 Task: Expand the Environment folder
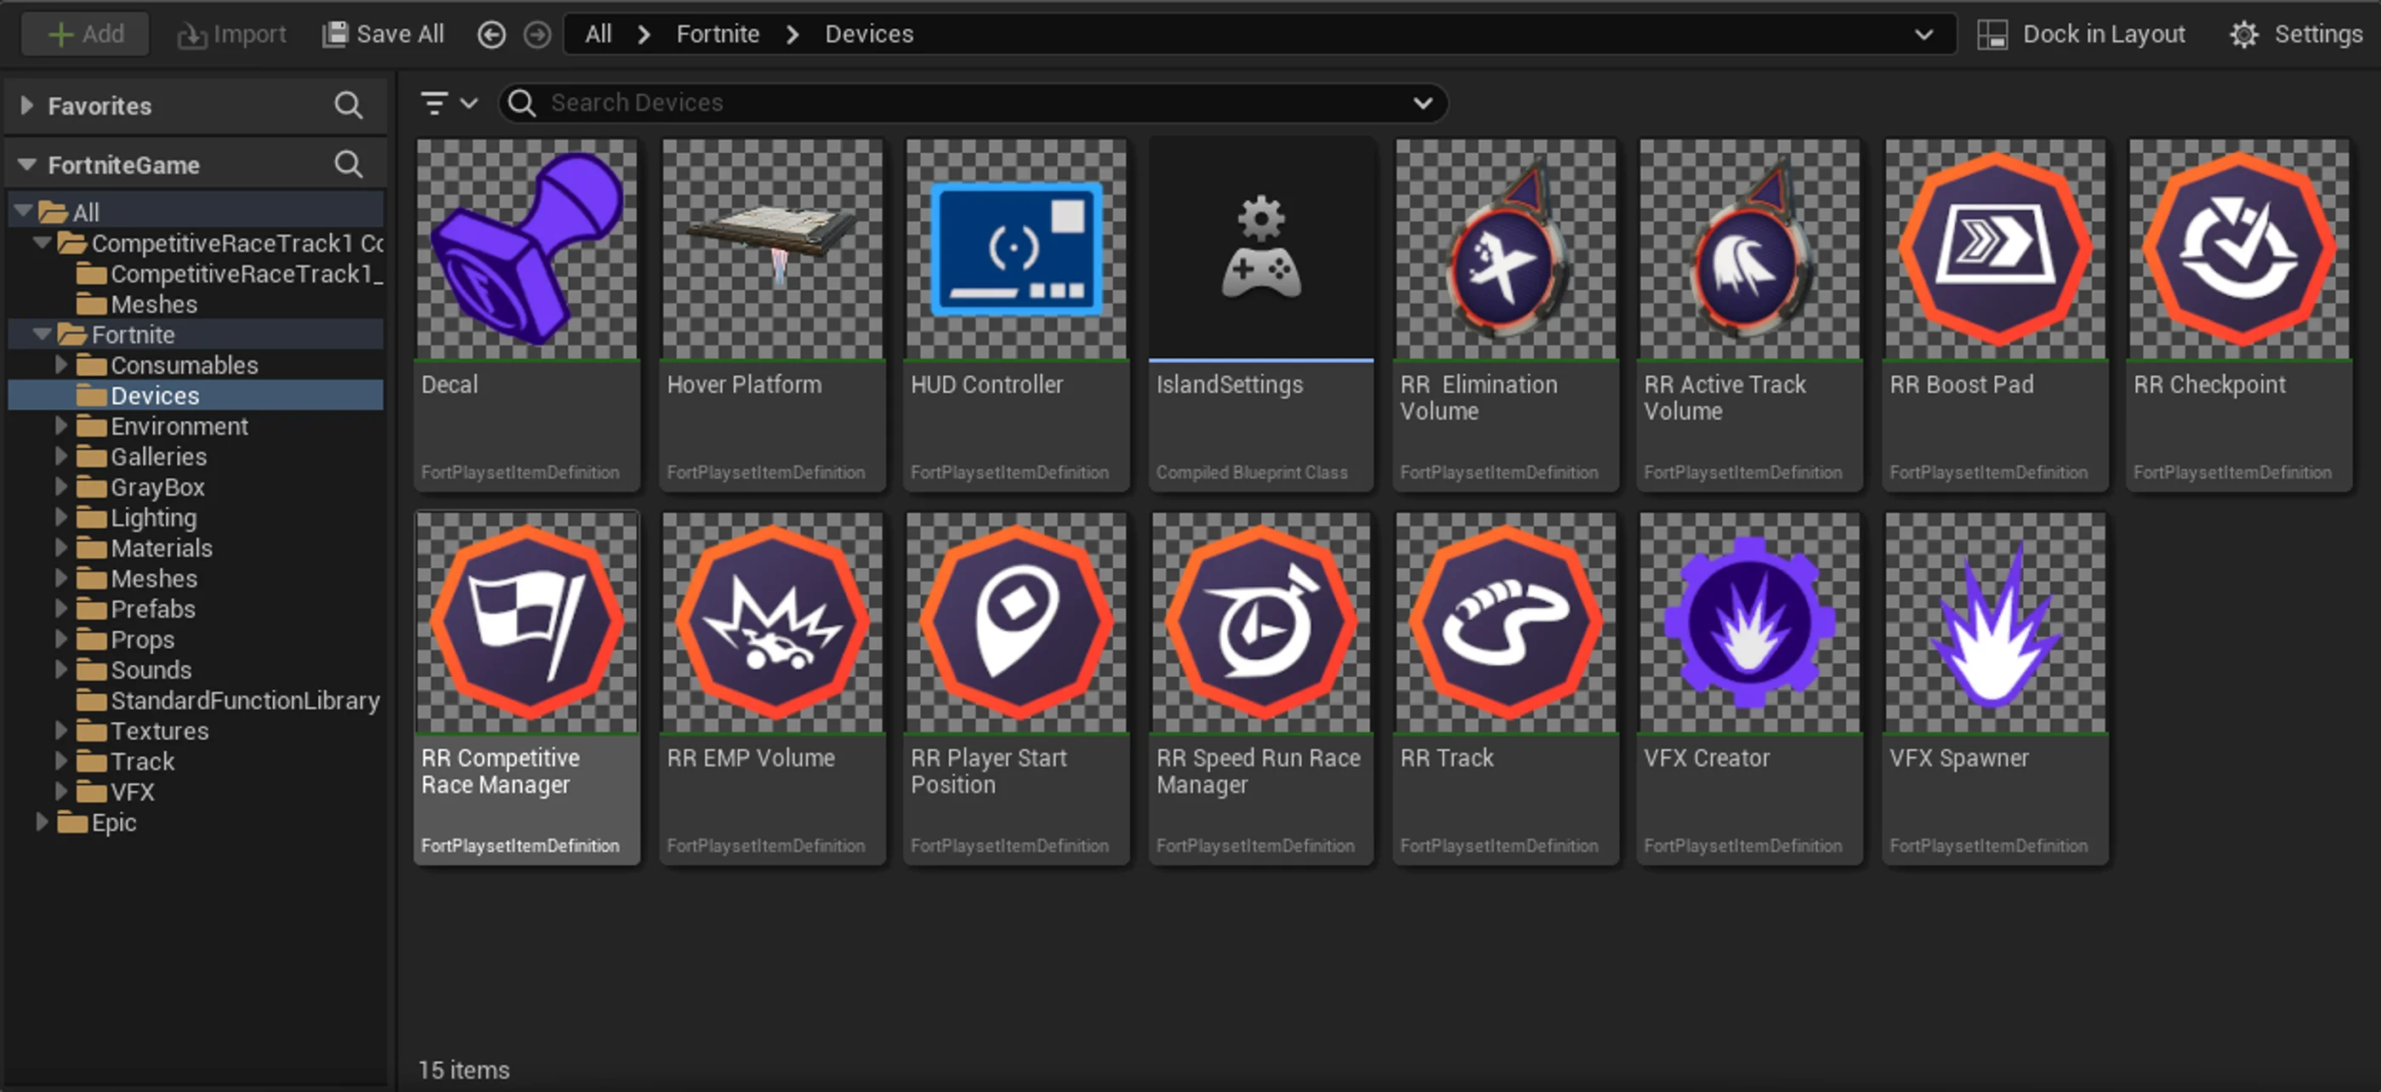click(x=61, y=425)
